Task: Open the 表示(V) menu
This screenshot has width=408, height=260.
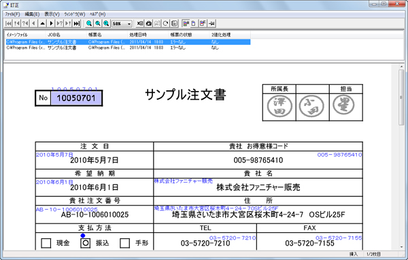Action: pos(52,14)
